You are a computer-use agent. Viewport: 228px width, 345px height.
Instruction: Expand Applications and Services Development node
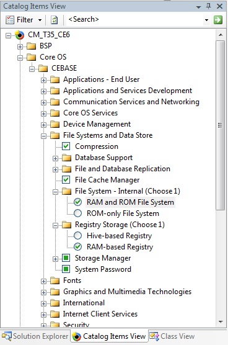coord(43,91)
